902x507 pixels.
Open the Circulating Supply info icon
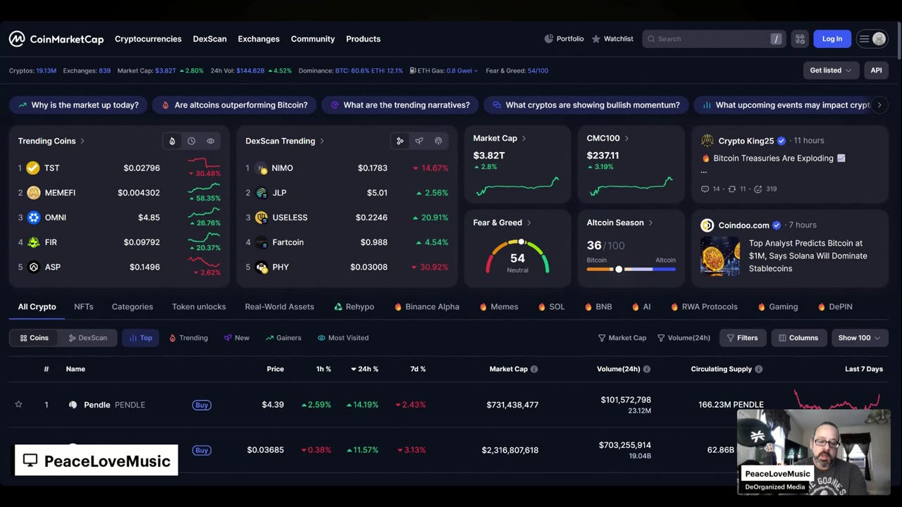(x=759, y=369)
